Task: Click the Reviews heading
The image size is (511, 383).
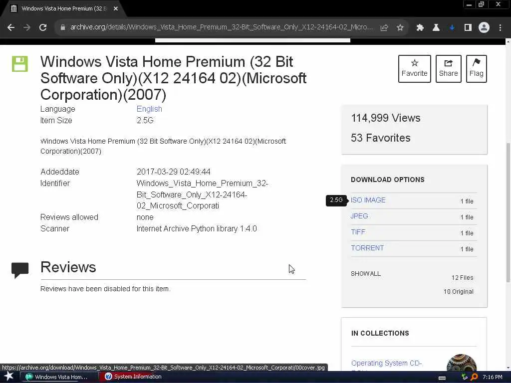Action: point(68,267)
